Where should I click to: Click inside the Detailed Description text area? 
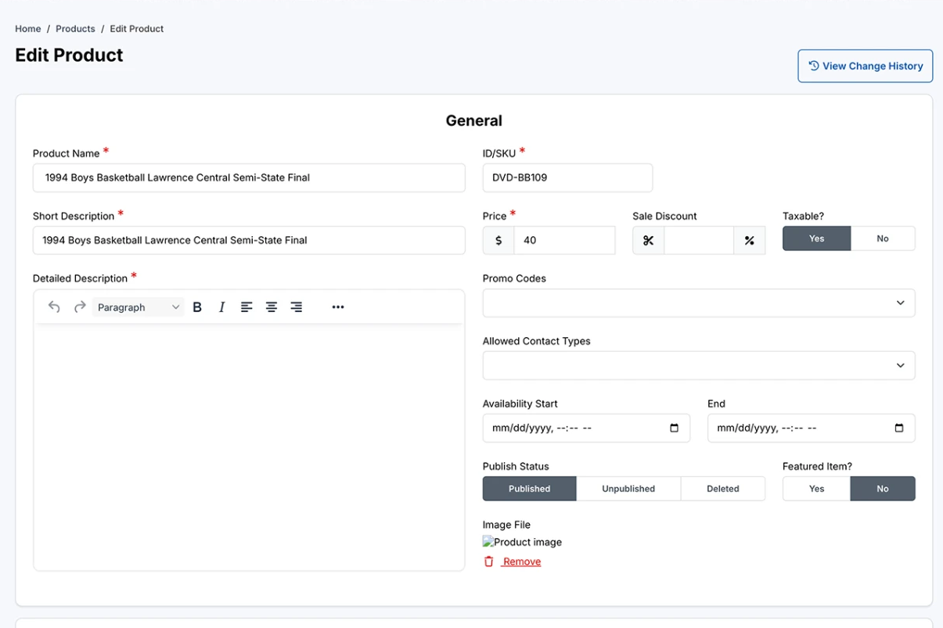249,446
